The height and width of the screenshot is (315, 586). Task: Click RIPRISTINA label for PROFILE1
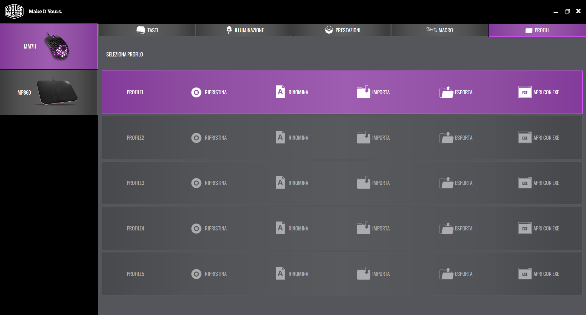point(216,92)
